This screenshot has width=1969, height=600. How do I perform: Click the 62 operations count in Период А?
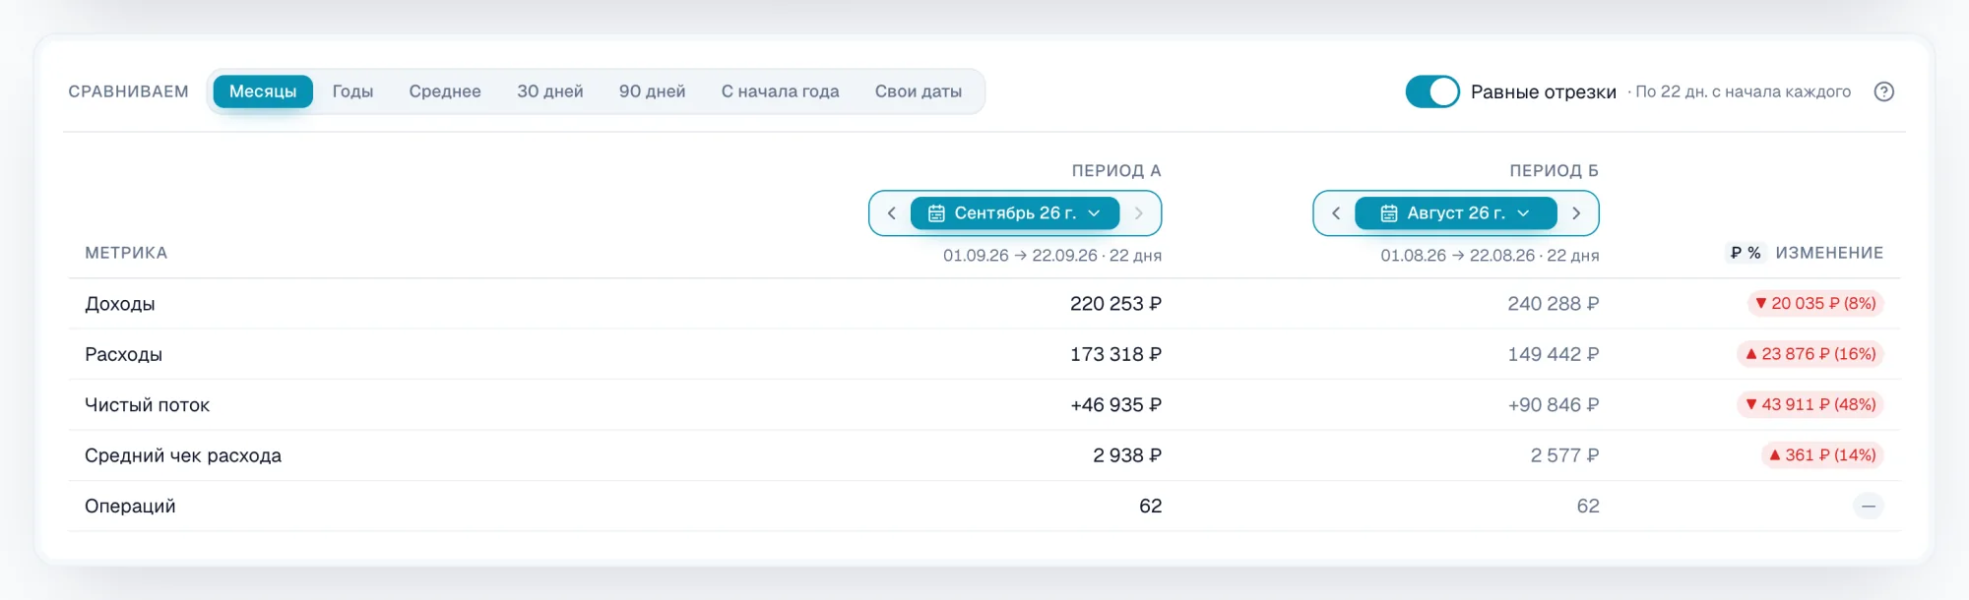coord(1150,507)
